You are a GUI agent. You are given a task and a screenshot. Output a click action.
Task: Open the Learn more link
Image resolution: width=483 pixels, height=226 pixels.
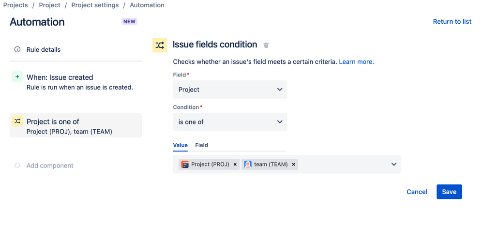coord(356,62)
